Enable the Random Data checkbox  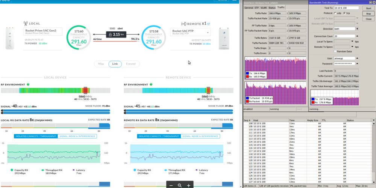335,51
